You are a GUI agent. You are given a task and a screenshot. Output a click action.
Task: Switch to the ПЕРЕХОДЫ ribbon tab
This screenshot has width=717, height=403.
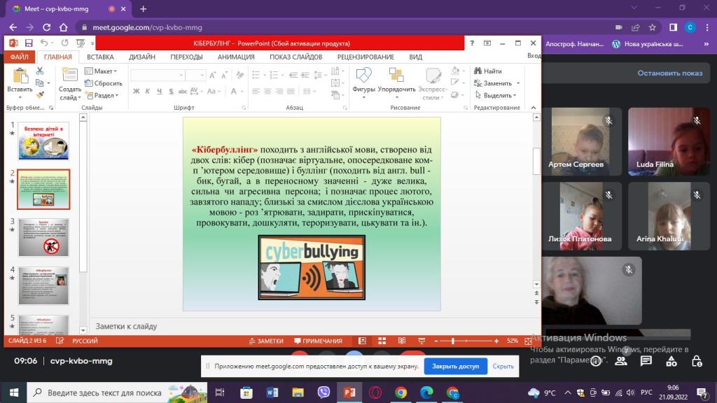point(186,57)
